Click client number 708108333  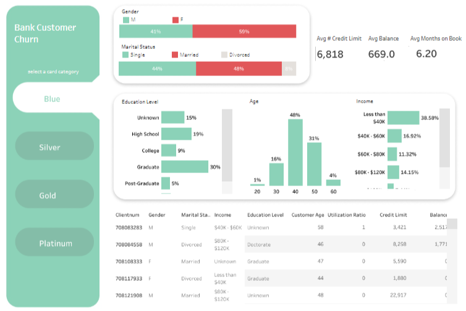[129, 262]
